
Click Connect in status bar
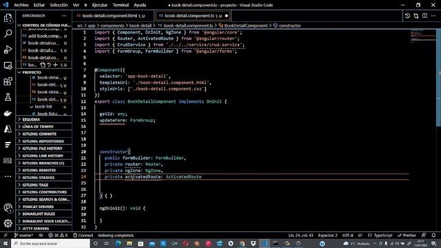click(x=83, y=236)
